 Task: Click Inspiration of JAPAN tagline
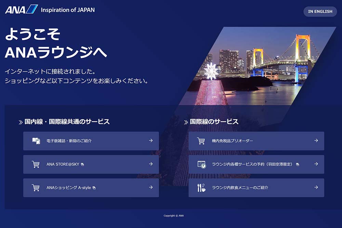point(68,10)
